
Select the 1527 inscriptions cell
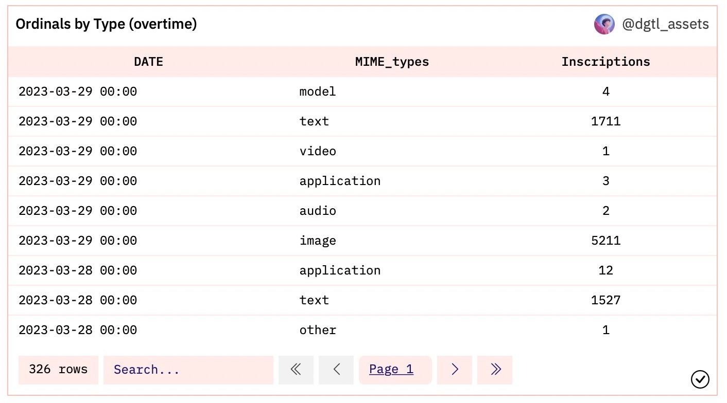[x=605, y=300]
